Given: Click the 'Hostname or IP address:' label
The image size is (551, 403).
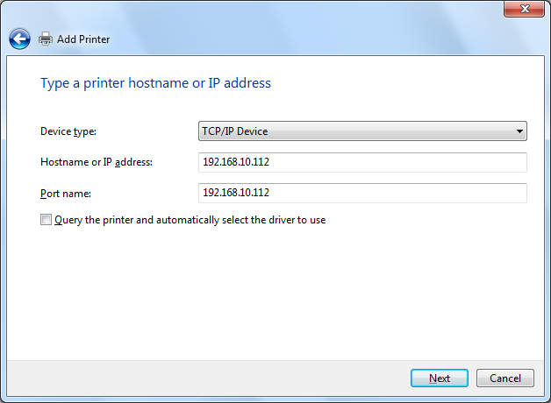Looking at the screenshot, I should 97,162.
